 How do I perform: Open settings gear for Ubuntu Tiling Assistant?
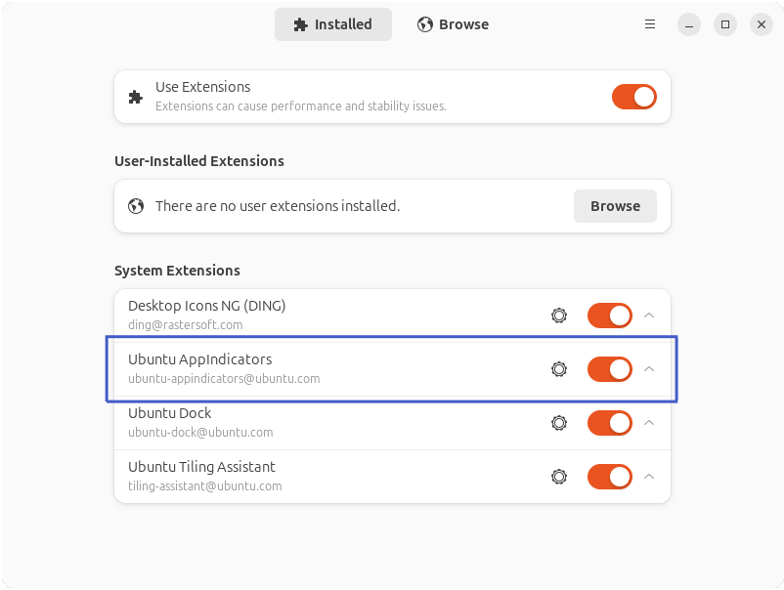pos(559,477)
